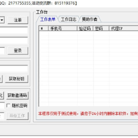Focus the input field left of 随机密码

pos(2,106)
